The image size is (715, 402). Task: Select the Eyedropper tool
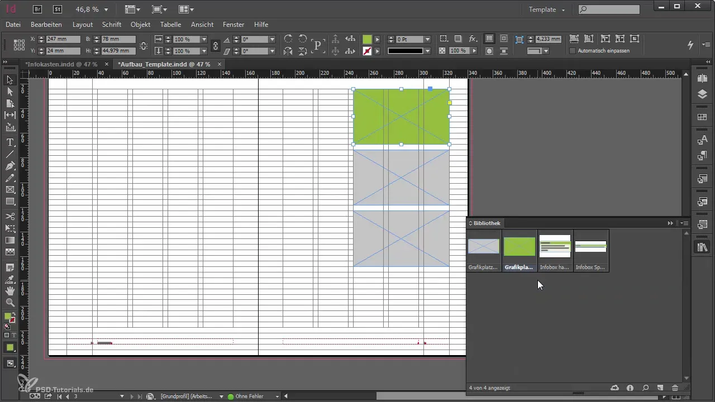pos(10,279)
